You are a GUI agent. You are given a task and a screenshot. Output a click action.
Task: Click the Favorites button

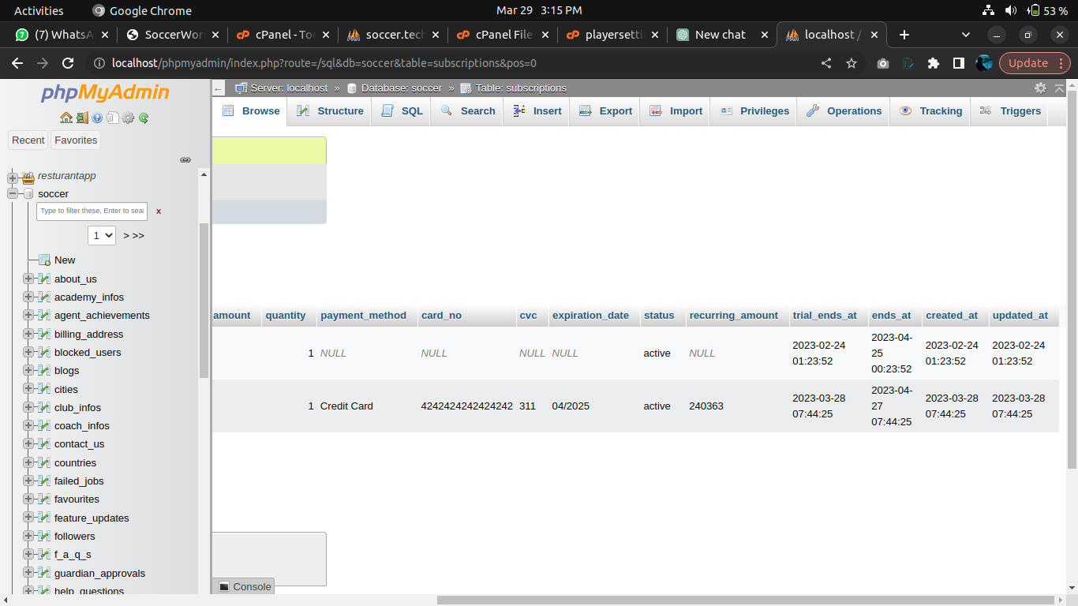[x=76, y=140]
